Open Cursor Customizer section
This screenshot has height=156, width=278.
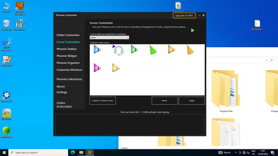point(68,42)
